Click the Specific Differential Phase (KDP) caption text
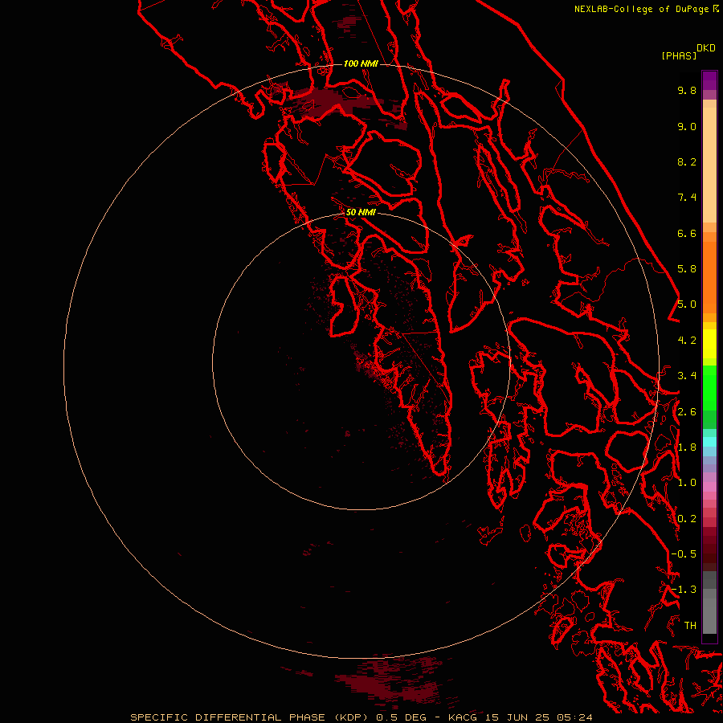Viewport: 723px width, 723px height. click(252, 717)
